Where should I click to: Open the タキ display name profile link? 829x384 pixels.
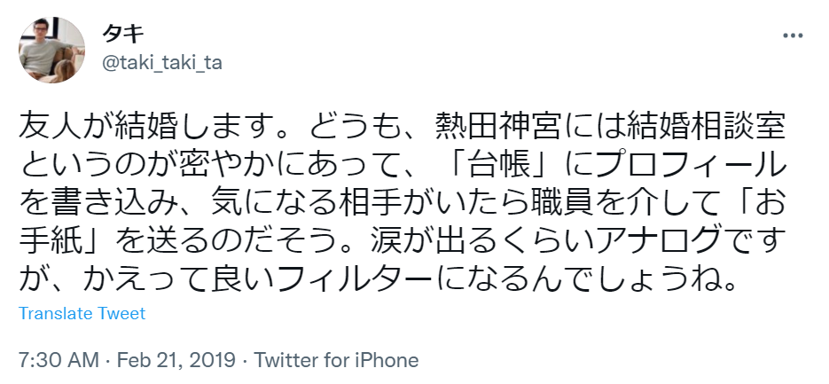coord(124,34)
